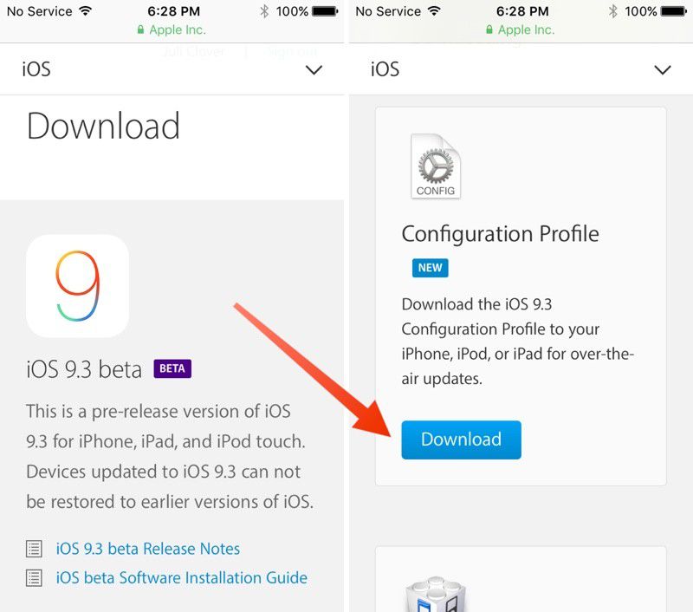Expand the iOS section chevron on left panel
Screen dimensions: 693x612
click(x=314, y=69)
